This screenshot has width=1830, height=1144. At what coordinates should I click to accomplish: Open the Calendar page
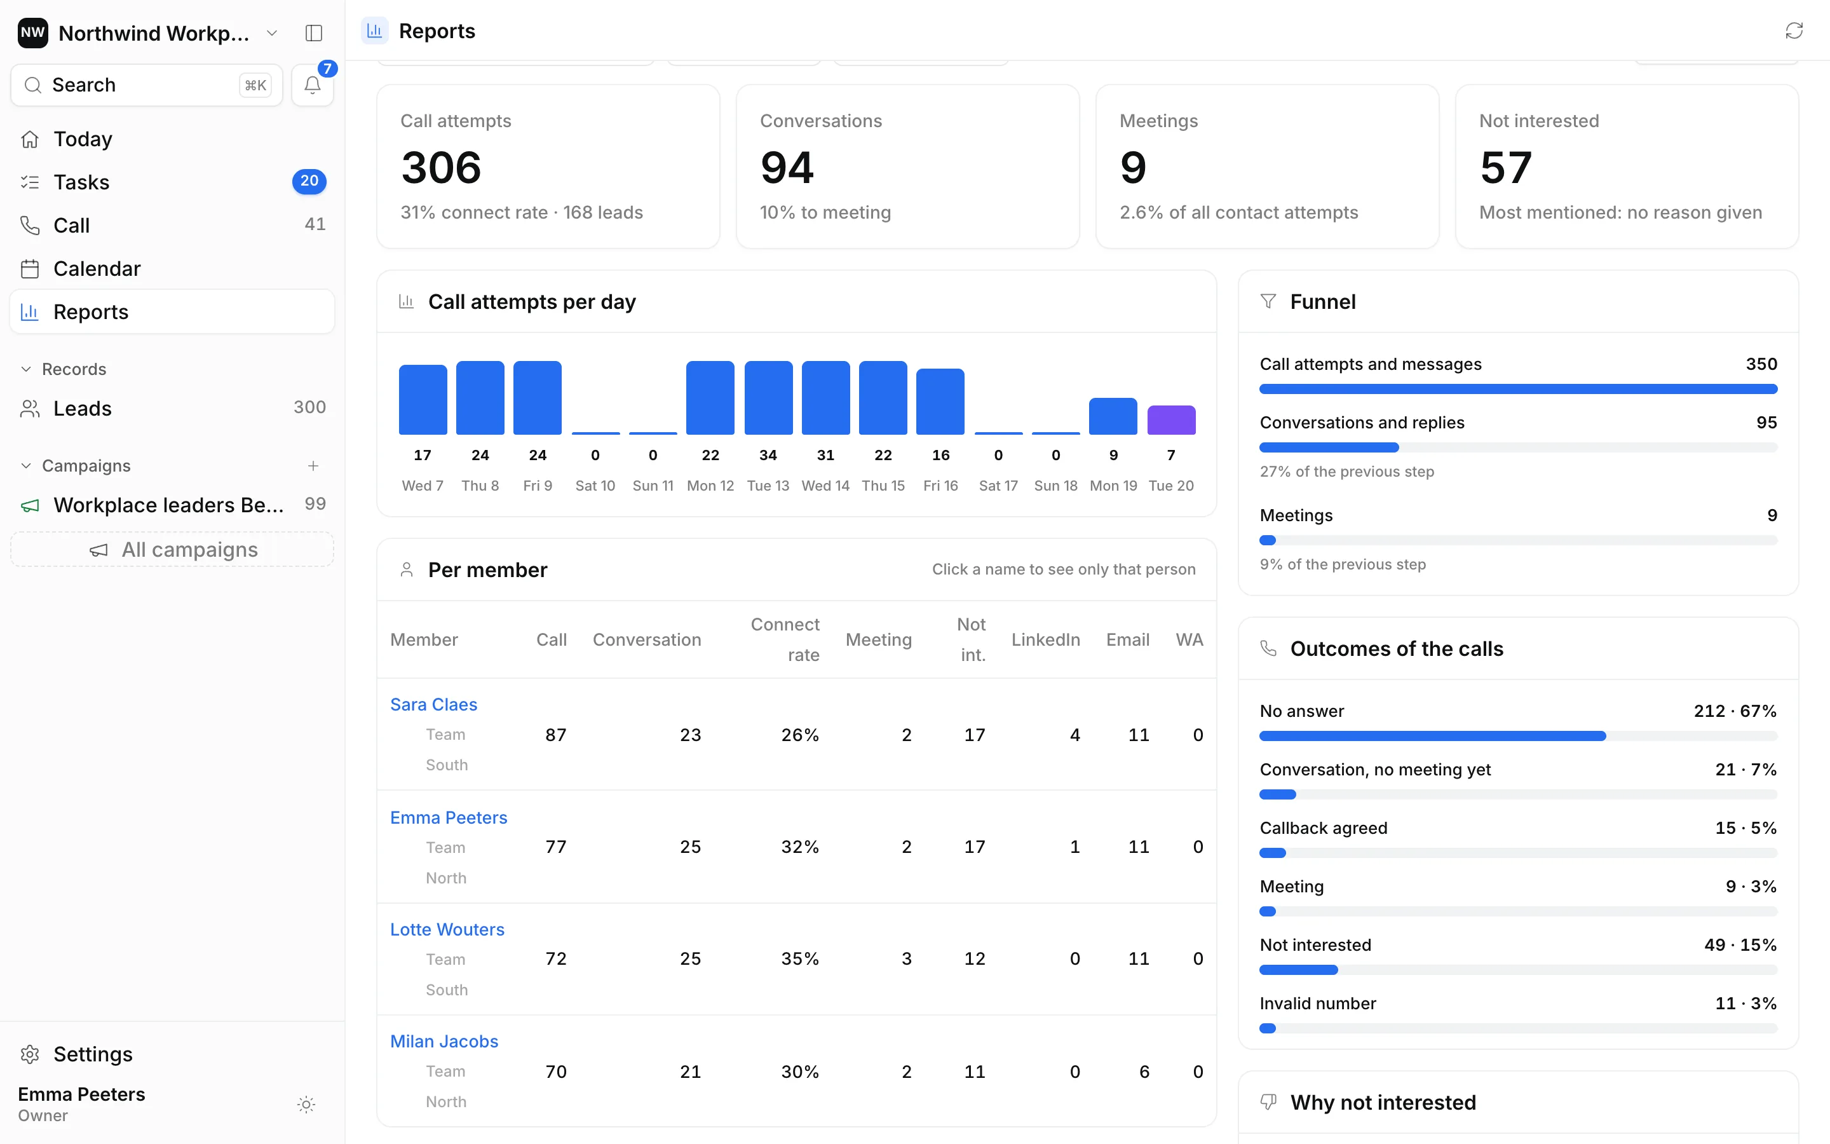[x=172, y=269]
